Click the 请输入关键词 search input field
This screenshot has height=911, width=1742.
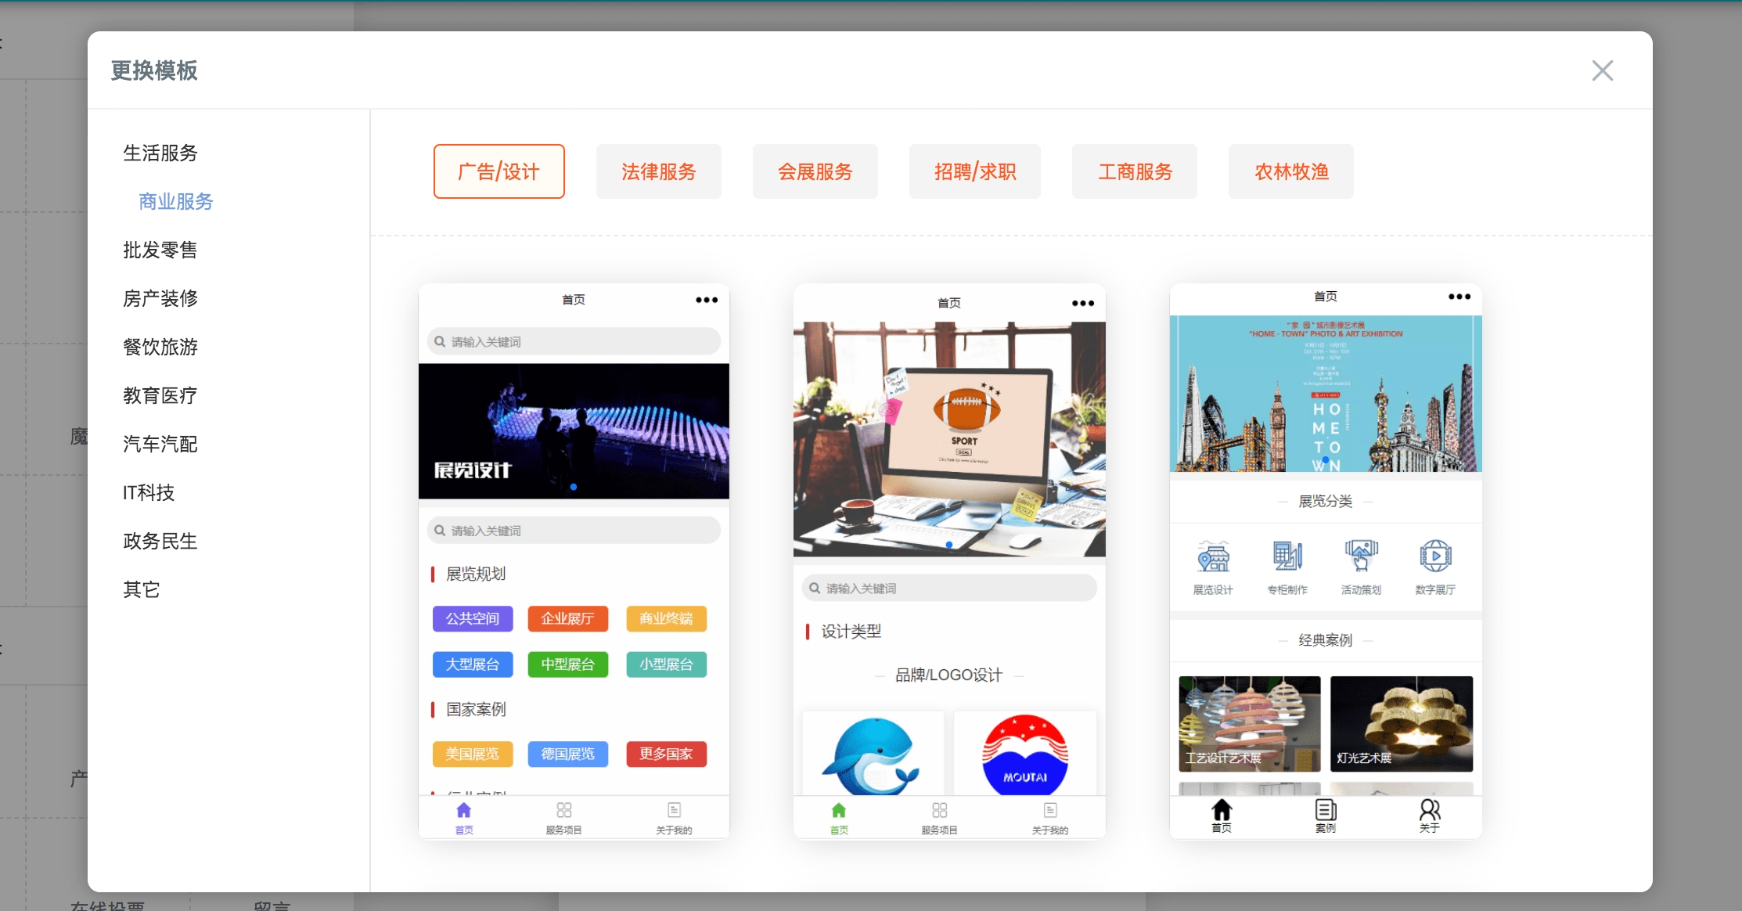(x=574, y=341)
